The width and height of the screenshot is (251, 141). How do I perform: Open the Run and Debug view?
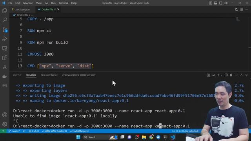tap(5, 39)
